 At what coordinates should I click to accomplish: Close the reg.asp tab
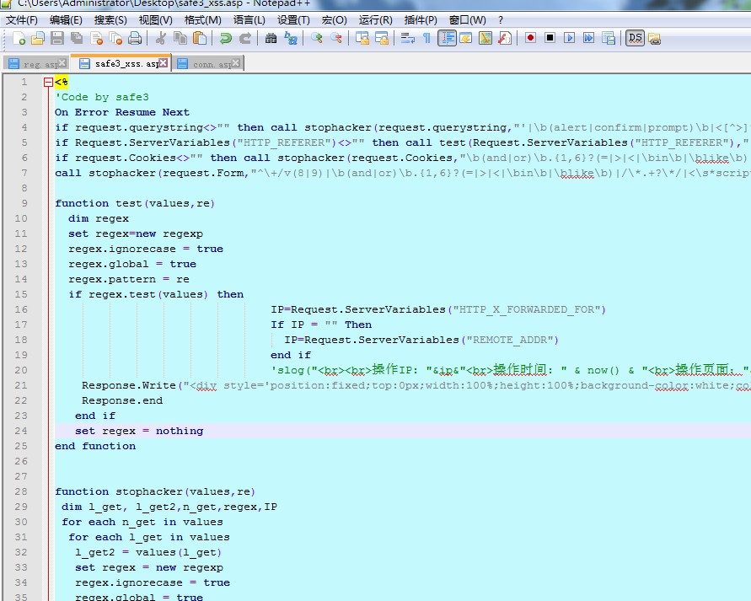click(62, 63)
